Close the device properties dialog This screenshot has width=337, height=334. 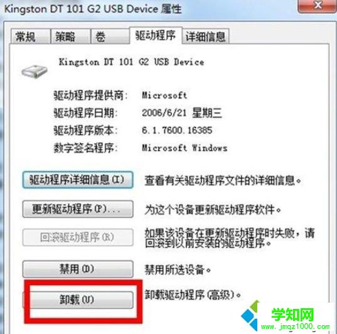(x=317, y=6)
